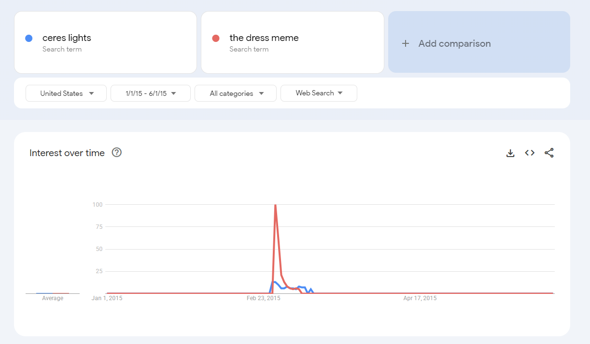Download the interest over time data
Viewport: 590px width, 344px height.
[510, 153]
